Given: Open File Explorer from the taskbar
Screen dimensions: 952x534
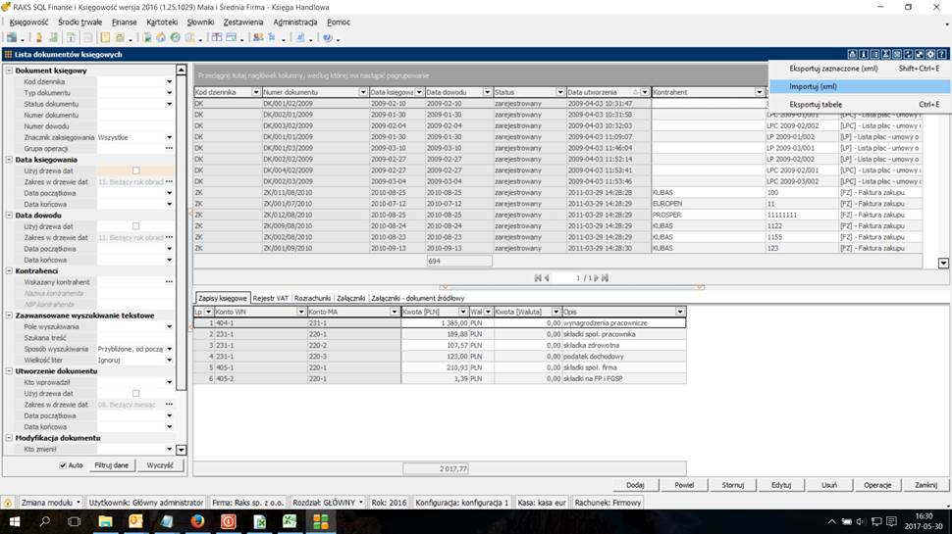Looking at the screenshot, I should (105, 522).
